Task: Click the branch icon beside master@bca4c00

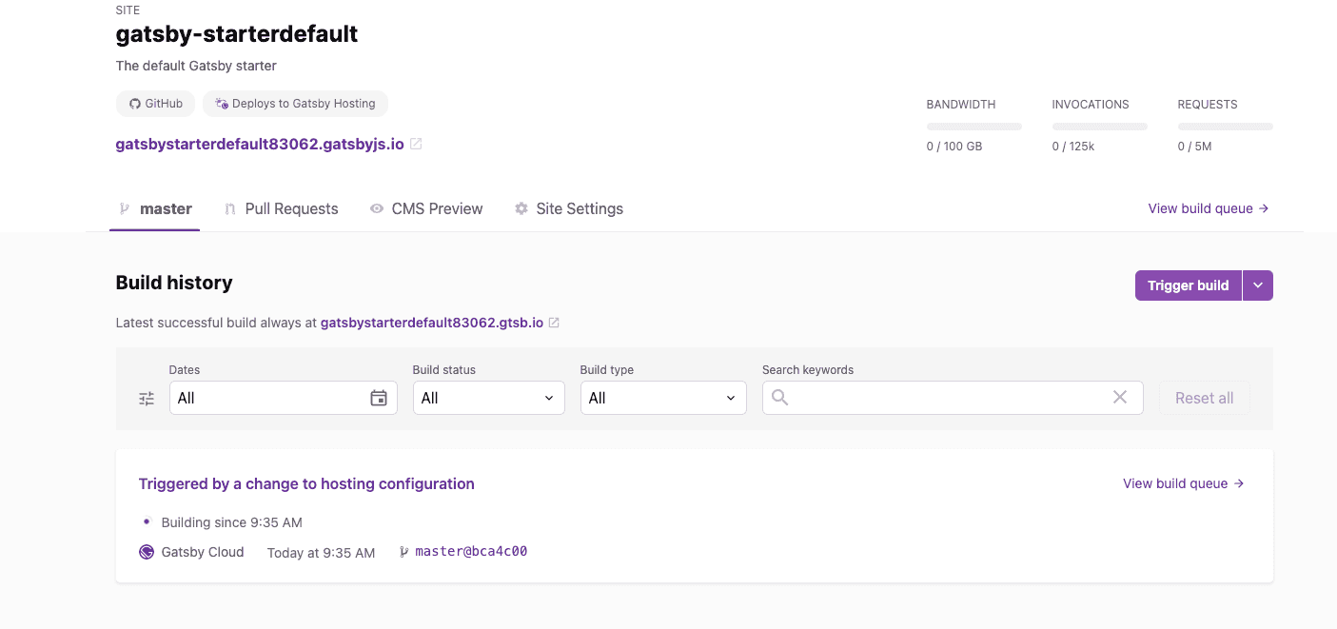Action: tap(403, 552)
